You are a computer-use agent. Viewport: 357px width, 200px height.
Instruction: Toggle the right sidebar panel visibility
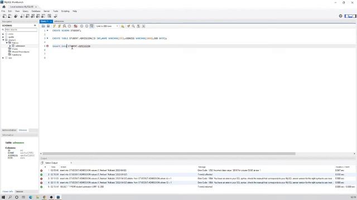(x=354, y=16)
